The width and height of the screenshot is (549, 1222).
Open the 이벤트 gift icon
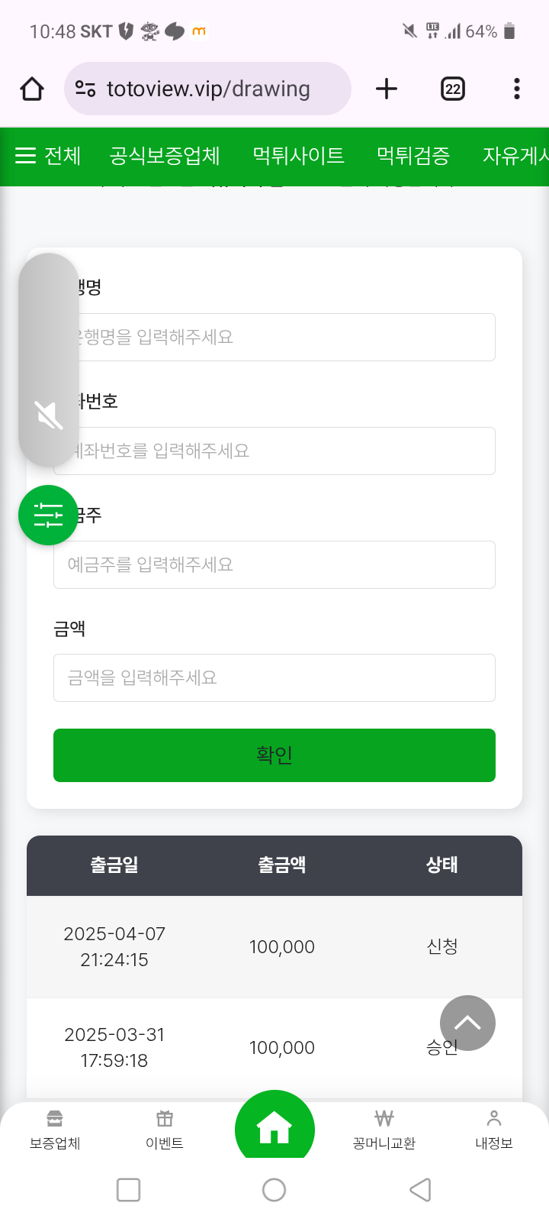(x=165, y=1130)
